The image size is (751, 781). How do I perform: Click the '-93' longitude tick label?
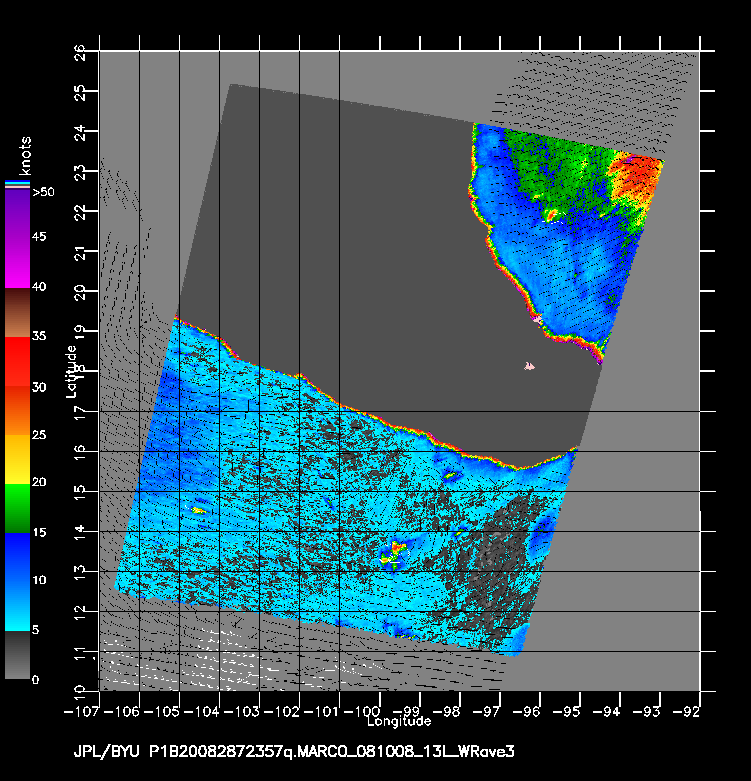pos(646,711)
